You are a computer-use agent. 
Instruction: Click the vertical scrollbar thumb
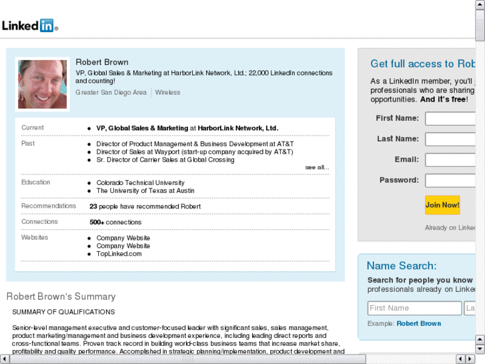480,25
